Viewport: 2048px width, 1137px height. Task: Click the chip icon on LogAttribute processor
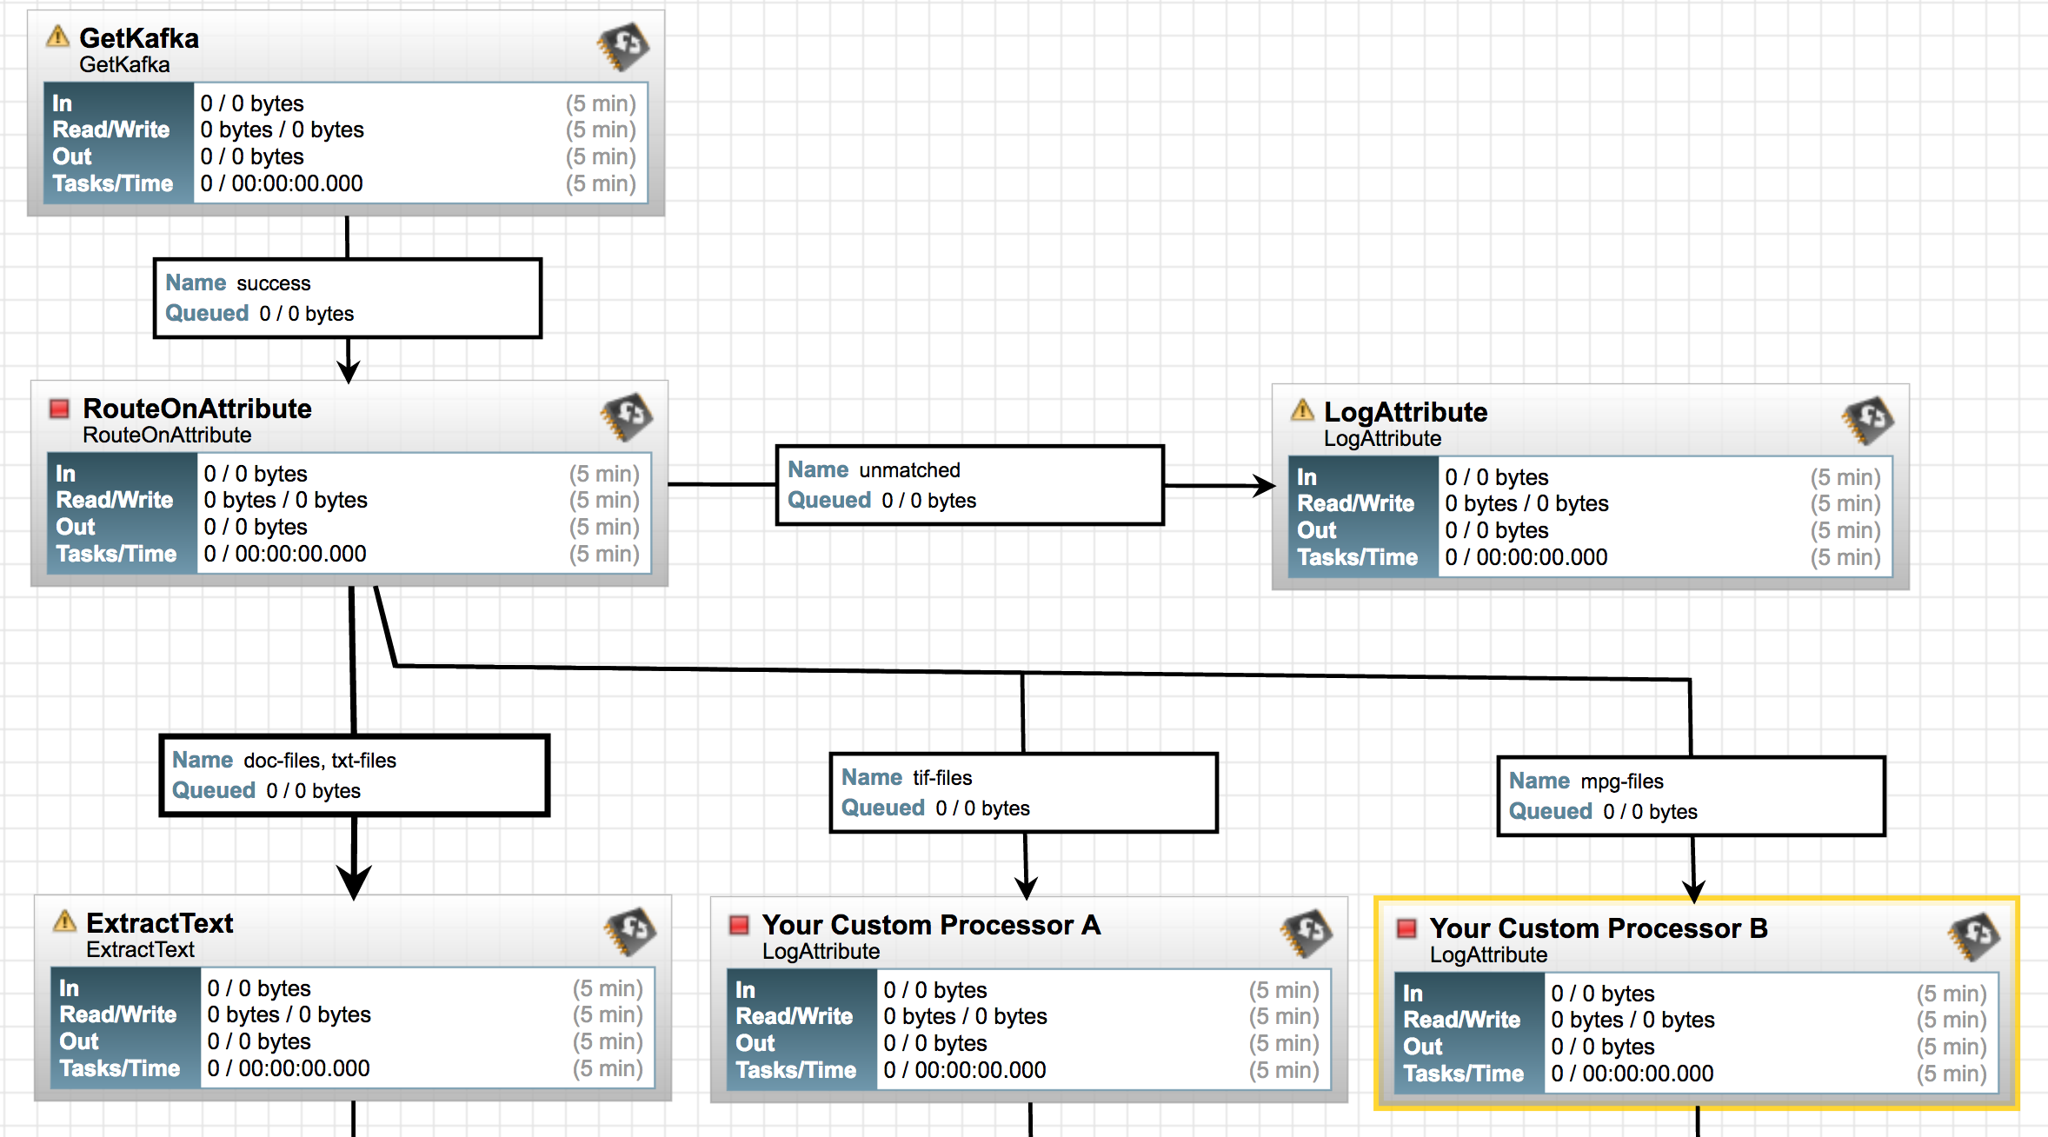pyautogui.click(x=1867, y=420)
